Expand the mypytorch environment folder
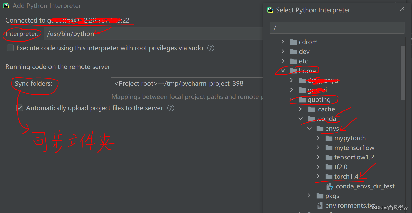 (318, 138)
